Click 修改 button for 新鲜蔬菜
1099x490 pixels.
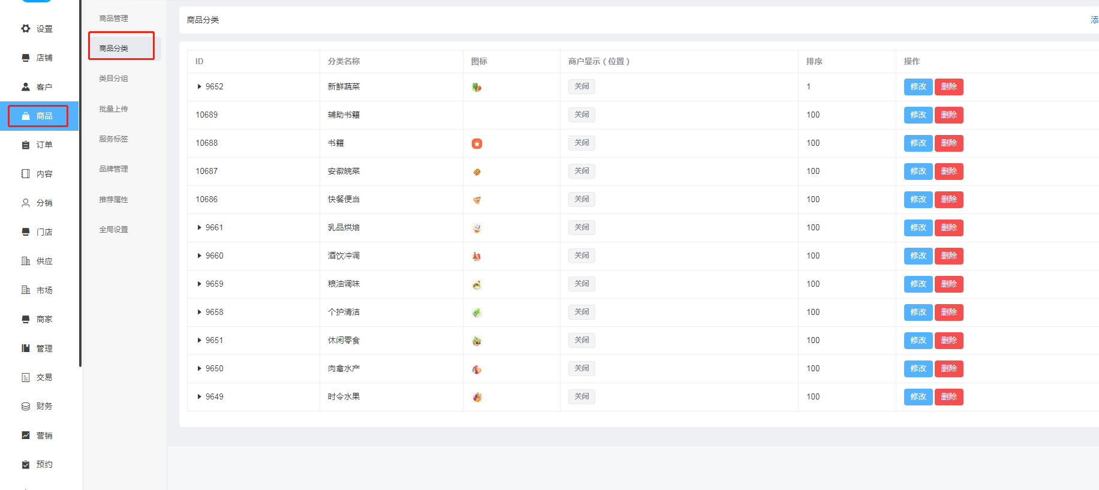click(918, 87)
